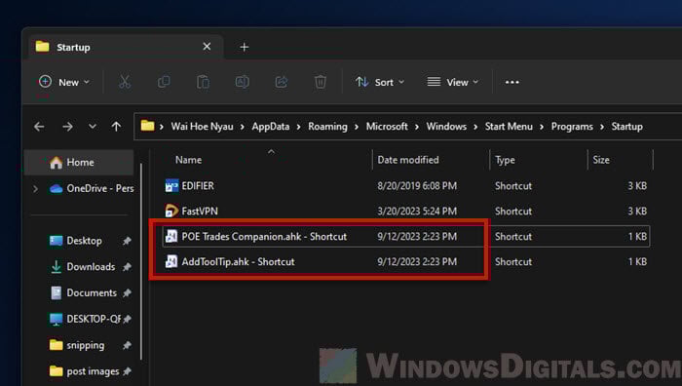Click the snipping folder icon
Image resolution: width=682 pixels, height=386 pixels.
[57, 345]
